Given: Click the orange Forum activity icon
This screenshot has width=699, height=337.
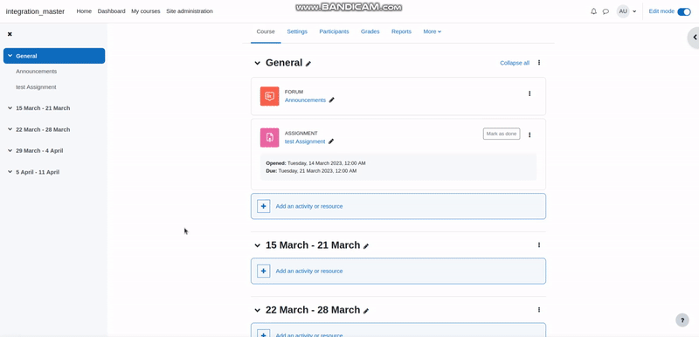Looking at the screenshot, I should [270, 96].
